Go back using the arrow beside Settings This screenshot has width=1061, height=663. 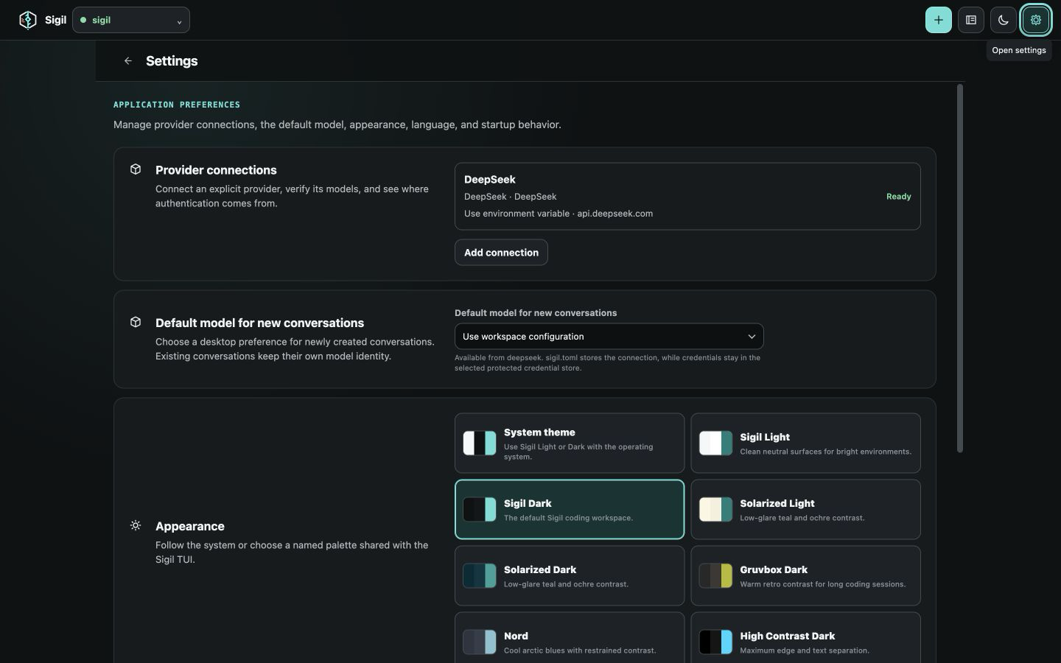point(128,61)
